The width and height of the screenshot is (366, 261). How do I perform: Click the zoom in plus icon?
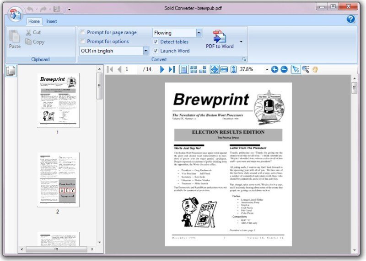coord(274,69)
